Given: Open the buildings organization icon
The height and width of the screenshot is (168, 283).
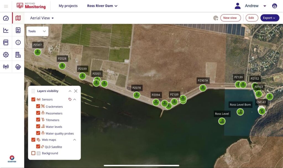Looking at the screenshot, I should coord(18,55).
